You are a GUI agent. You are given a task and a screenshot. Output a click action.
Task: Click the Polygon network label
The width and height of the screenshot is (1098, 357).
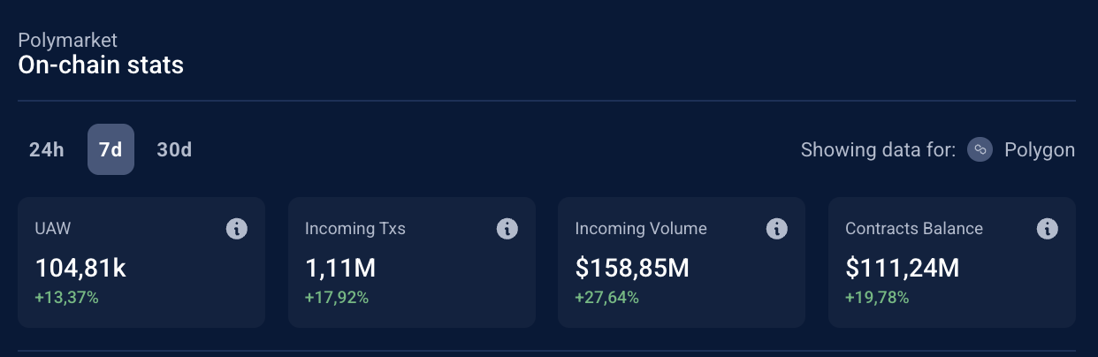(1040, 149)
